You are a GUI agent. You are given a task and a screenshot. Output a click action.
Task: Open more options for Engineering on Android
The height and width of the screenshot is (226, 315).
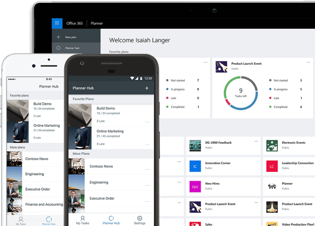tap(147, 185)
